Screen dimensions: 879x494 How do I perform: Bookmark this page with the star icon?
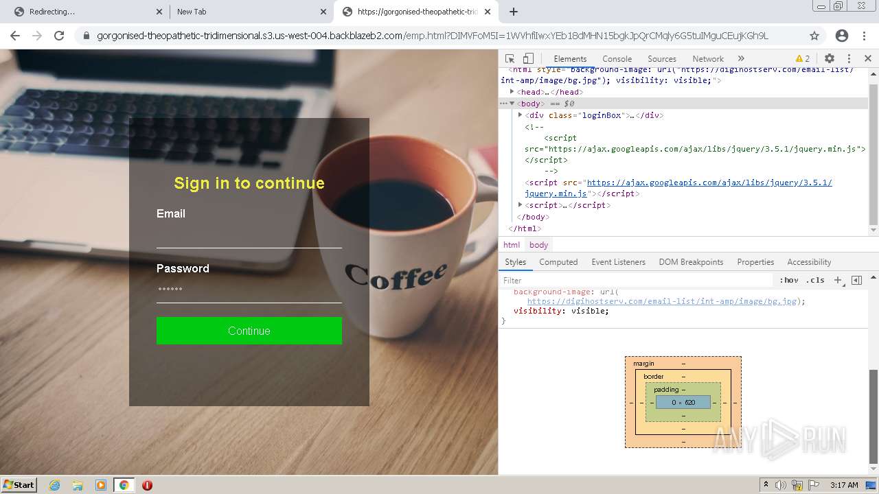[814, 36]
